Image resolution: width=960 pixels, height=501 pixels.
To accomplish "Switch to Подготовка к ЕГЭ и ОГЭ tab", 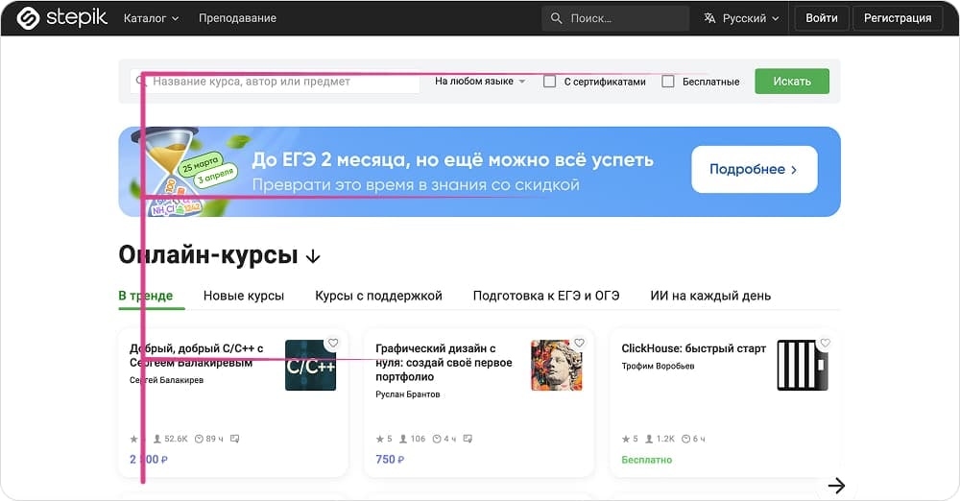I will point(546,296).
